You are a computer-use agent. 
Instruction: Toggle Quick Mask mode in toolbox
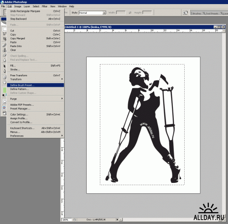tap(5, 101)
